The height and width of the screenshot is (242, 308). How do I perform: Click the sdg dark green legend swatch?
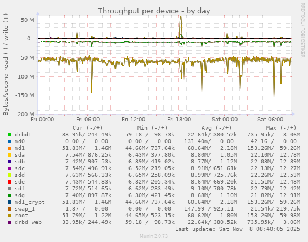(10, 195)
